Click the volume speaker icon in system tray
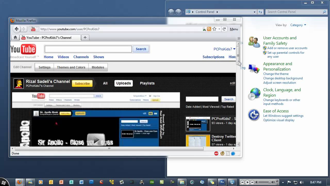 coord(302,182)
